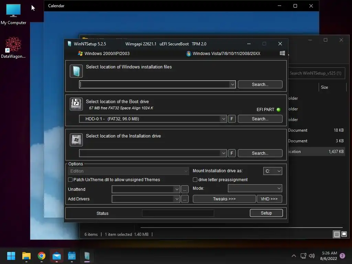The width and height of the screenshot is (352, 264).
Task: Switch Explorer to details view icon
Action: coord(337,234)
